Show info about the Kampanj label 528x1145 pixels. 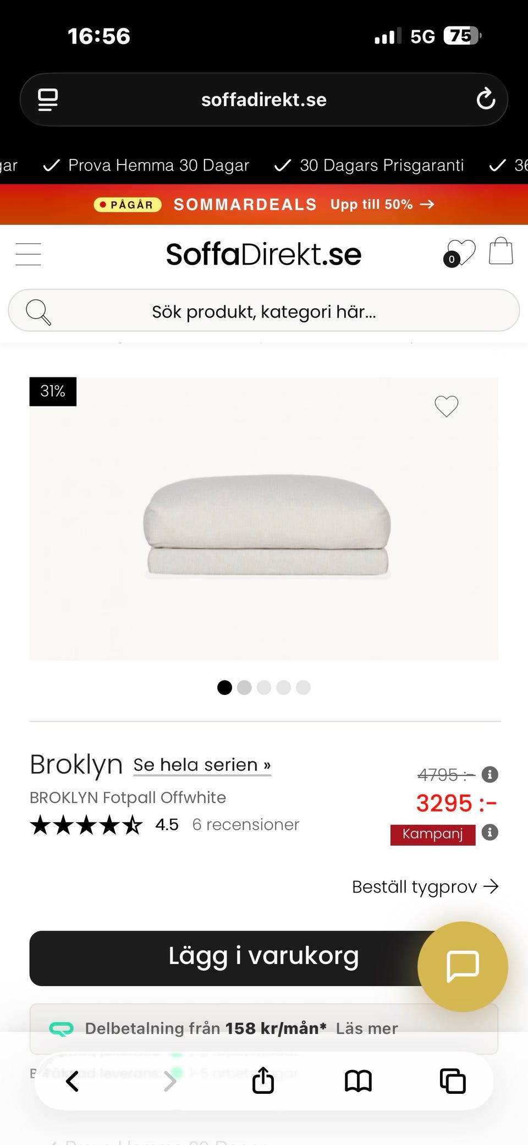[x=490, y=832]
